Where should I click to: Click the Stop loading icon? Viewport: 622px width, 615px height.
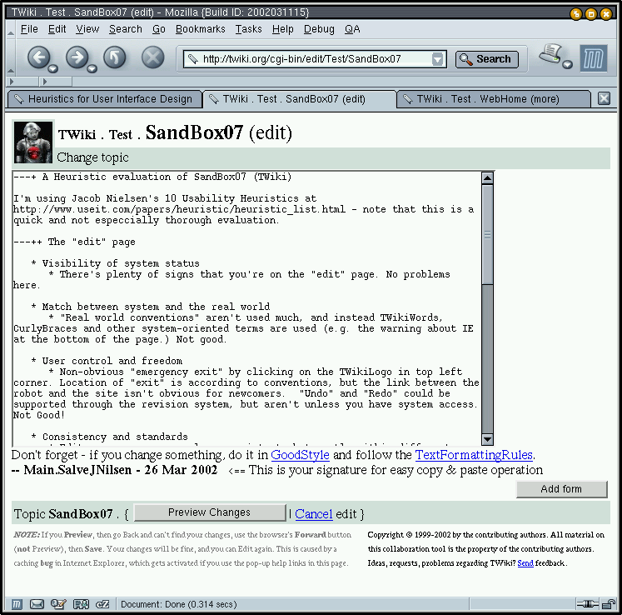152,57
